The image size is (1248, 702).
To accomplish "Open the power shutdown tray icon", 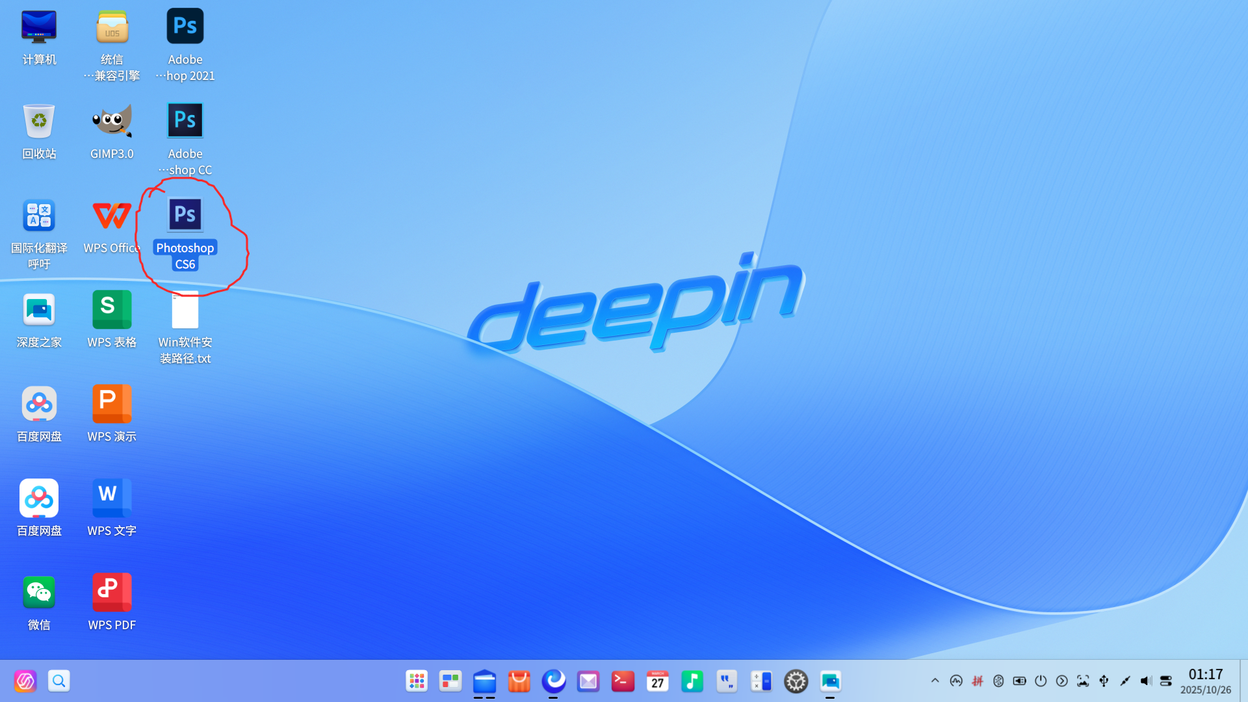I will pos(1041,681).
